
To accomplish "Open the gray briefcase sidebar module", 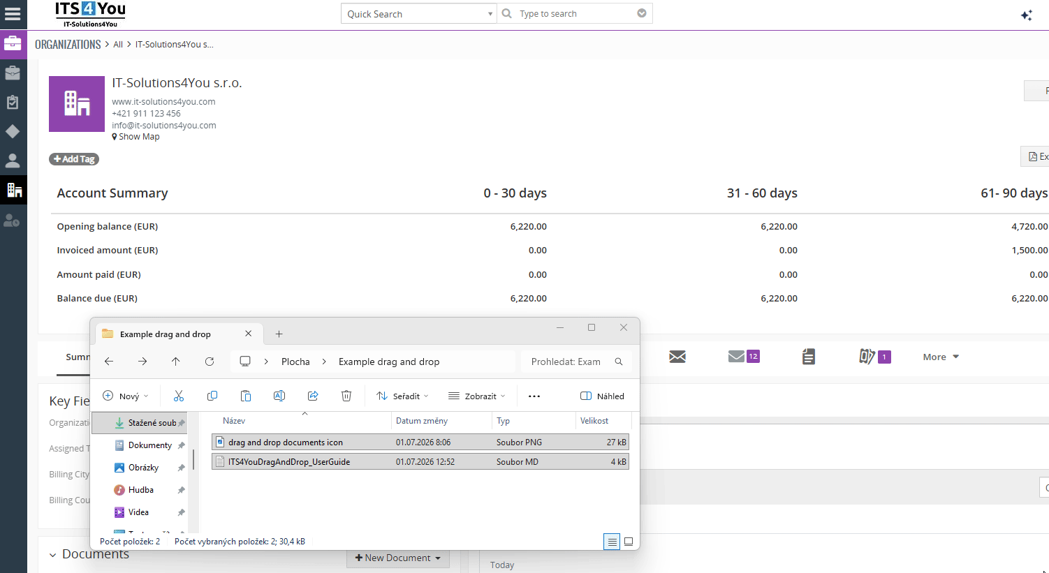I will click(x=13, y=73).
